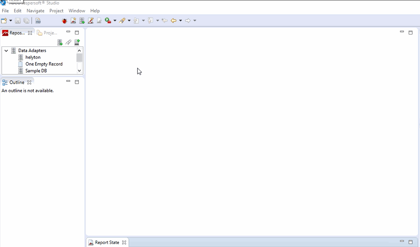Click the green run external tools icon
This screenshot has height=247, width=420.
coord(108,21)
